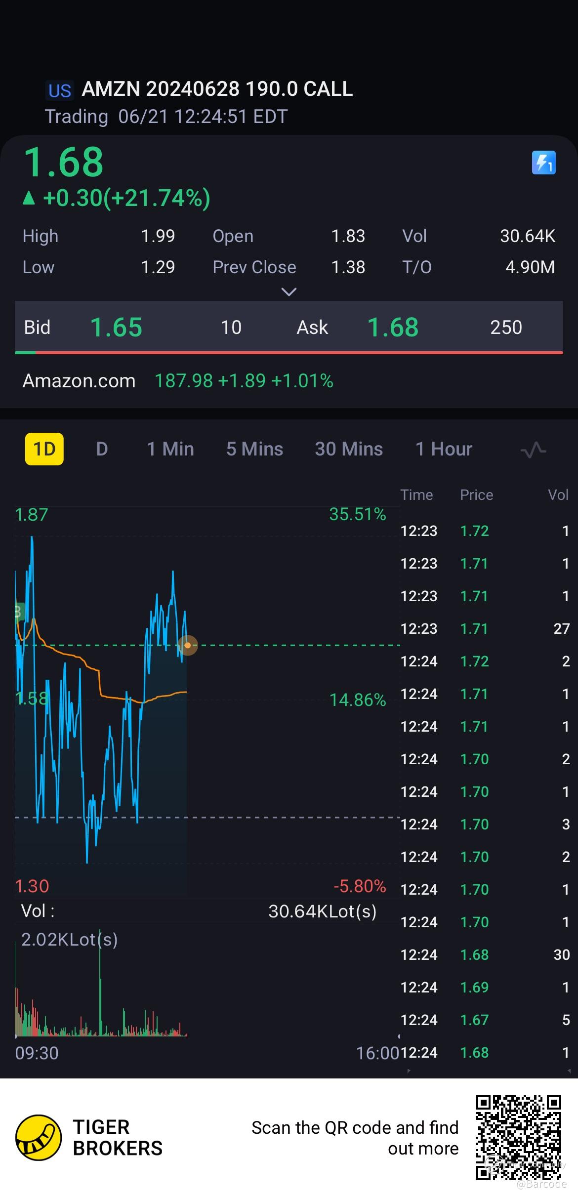Tap the Ask price 1.68

click(393, 327)
